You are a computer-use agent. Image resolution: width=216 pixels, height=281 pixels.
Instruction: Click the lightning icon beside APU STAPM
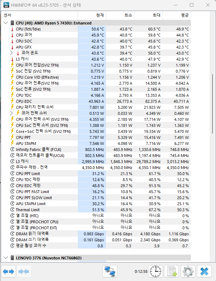coord(12,144)
